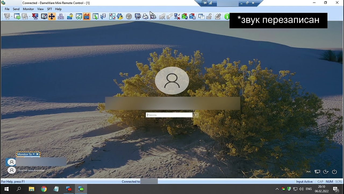Open the Monitor menu
The height and width of the screenshot is (194, 344).
[x=28, y=9]
